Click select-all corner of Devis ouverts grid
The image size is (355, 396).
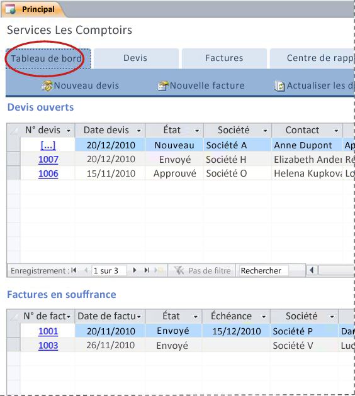pyautogui.click(x=14, y=130)
